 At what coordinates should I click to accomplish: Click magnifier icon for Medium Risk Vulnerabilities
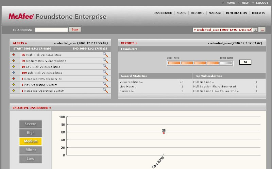tap(105, 61)
